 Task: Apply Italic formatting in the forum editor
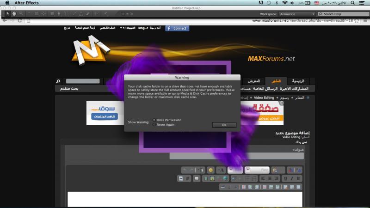[x=292, y=178]
